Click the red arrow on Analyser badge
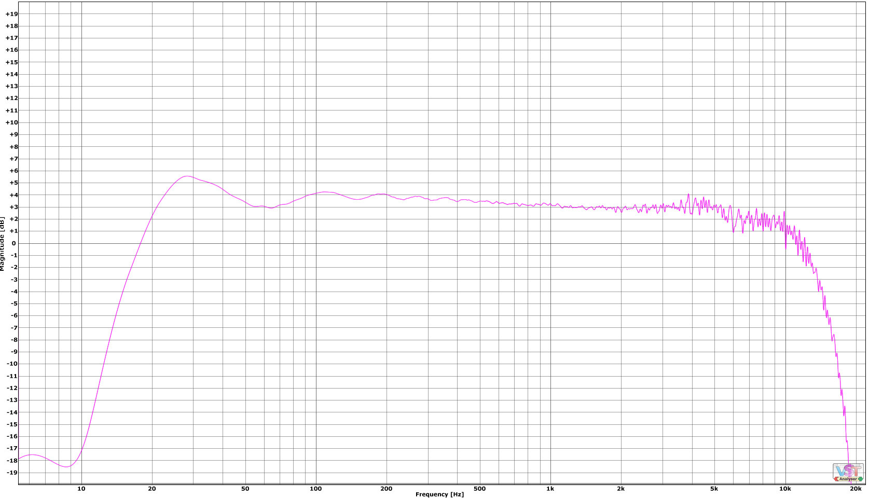 click(836, 479)
